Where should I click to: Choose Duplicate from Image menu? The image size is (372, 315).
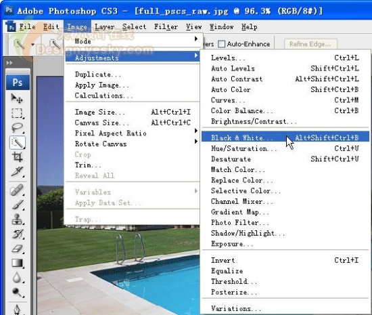tap(132, 75)
